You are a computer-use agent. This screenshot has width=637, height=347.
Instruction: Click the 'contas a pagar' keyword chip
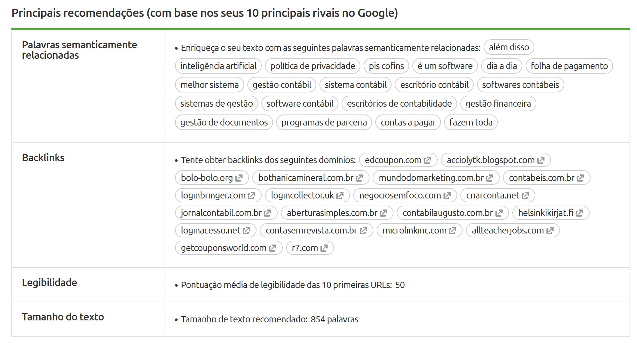coord(408,122)
